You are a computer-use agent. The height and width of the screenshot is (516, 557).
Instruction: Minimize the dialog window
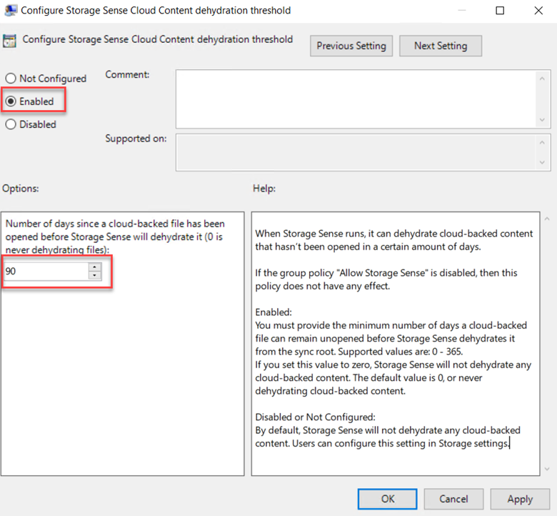[x=462, y=11]
